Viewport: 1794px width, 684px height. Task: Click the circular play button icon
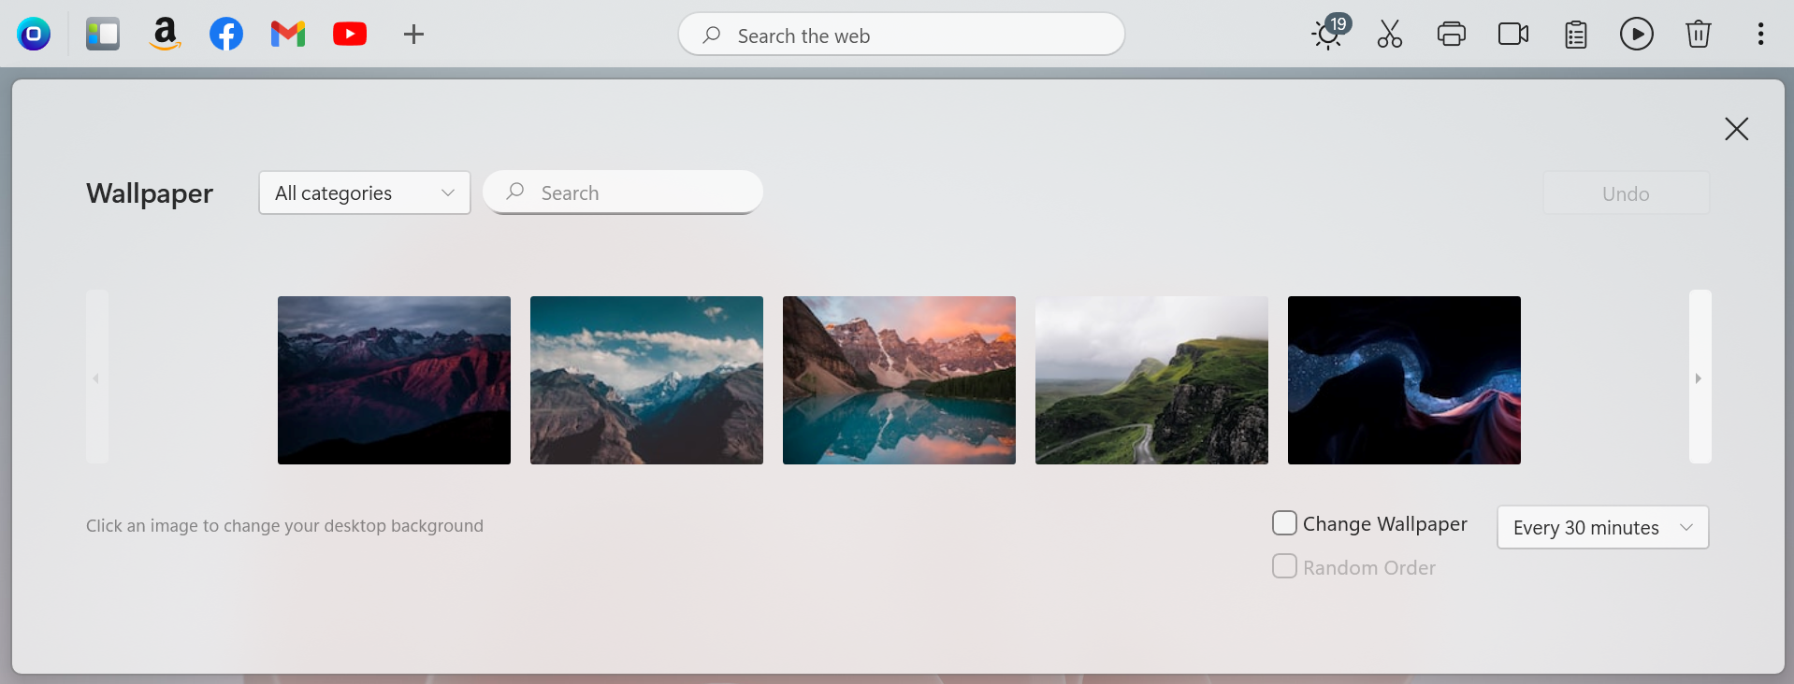[1637, 35]
